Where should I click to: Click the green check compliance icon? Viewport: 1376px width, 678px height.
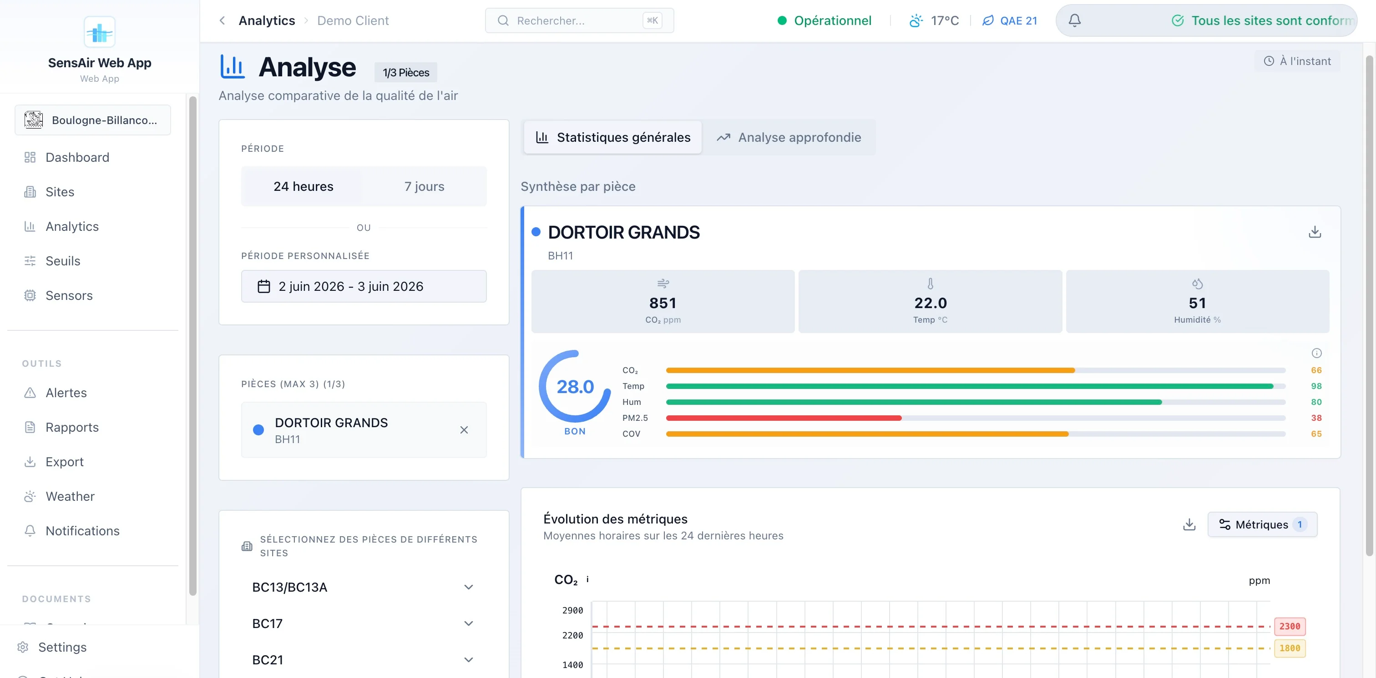pyautogui.click(x=1178, y=20)
